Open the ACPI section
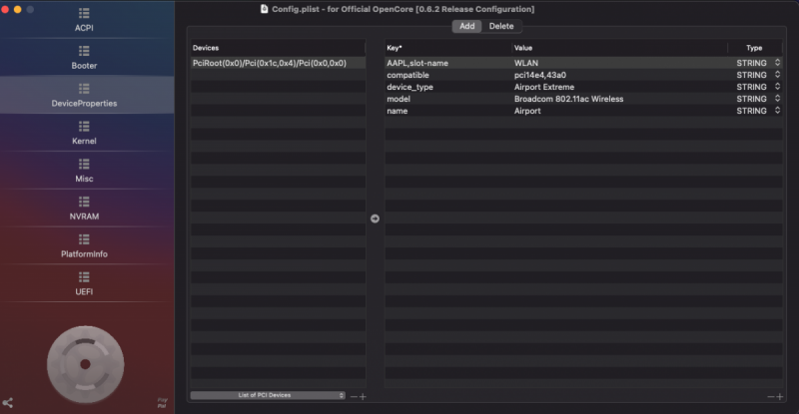This screenshot has width=799, height=414. 84,20
